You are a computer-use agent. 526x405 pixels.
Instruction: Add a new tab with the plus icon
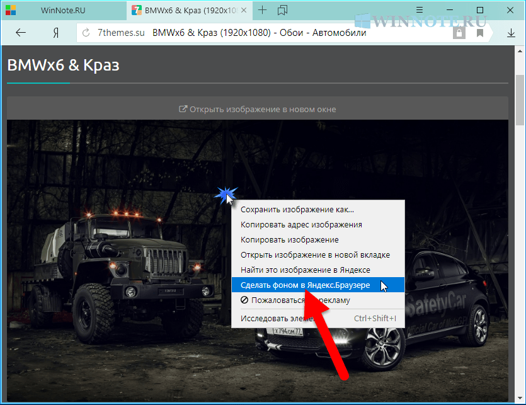(x=263, y=10)
